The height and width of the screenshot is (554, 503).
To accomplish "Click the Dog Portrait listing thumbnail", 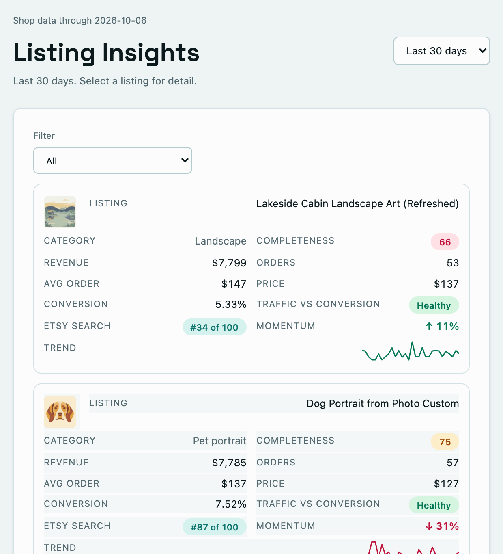I will click(60, 411).
